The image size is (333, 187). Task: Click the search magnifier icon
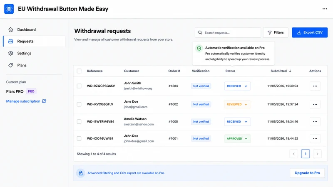point(200,33)
